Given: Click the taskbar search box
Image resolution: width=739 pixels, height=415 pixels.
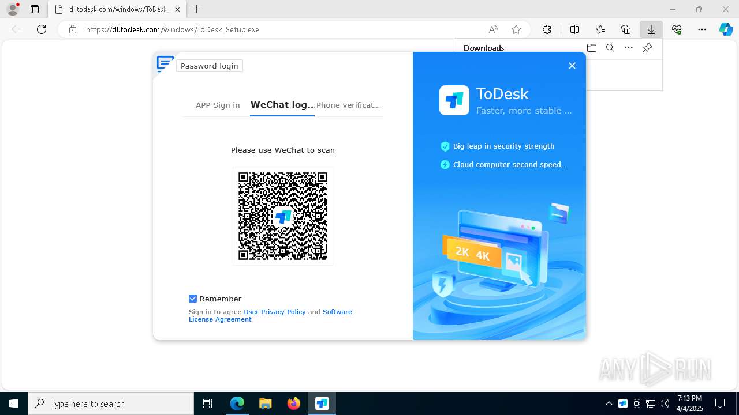Looking at the screenshot, I should (111, 403).
